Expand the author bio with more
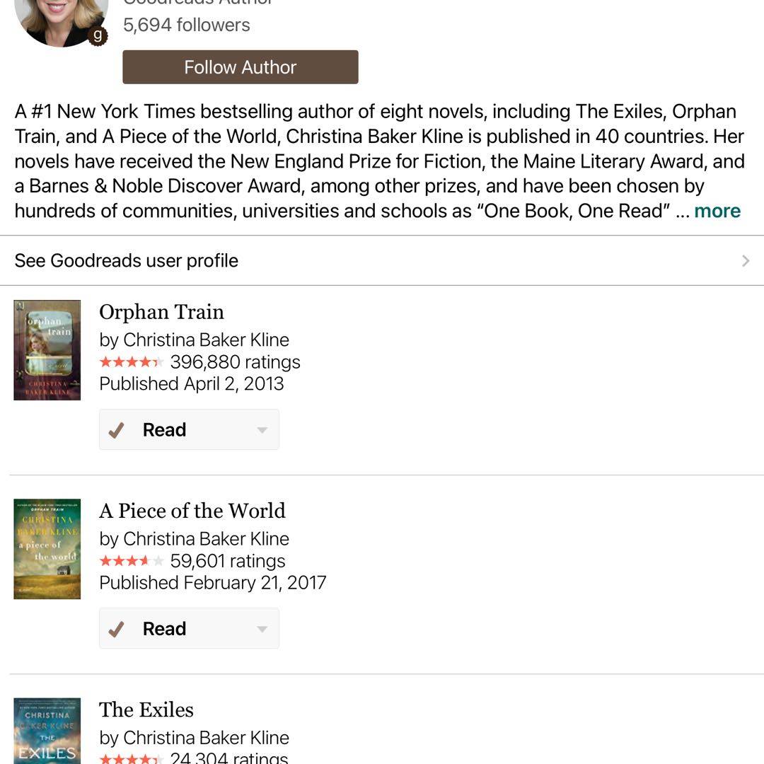Image resolution: width=764 pixels, height=764 pixels. pyautogui.click(x=717, y=211)
